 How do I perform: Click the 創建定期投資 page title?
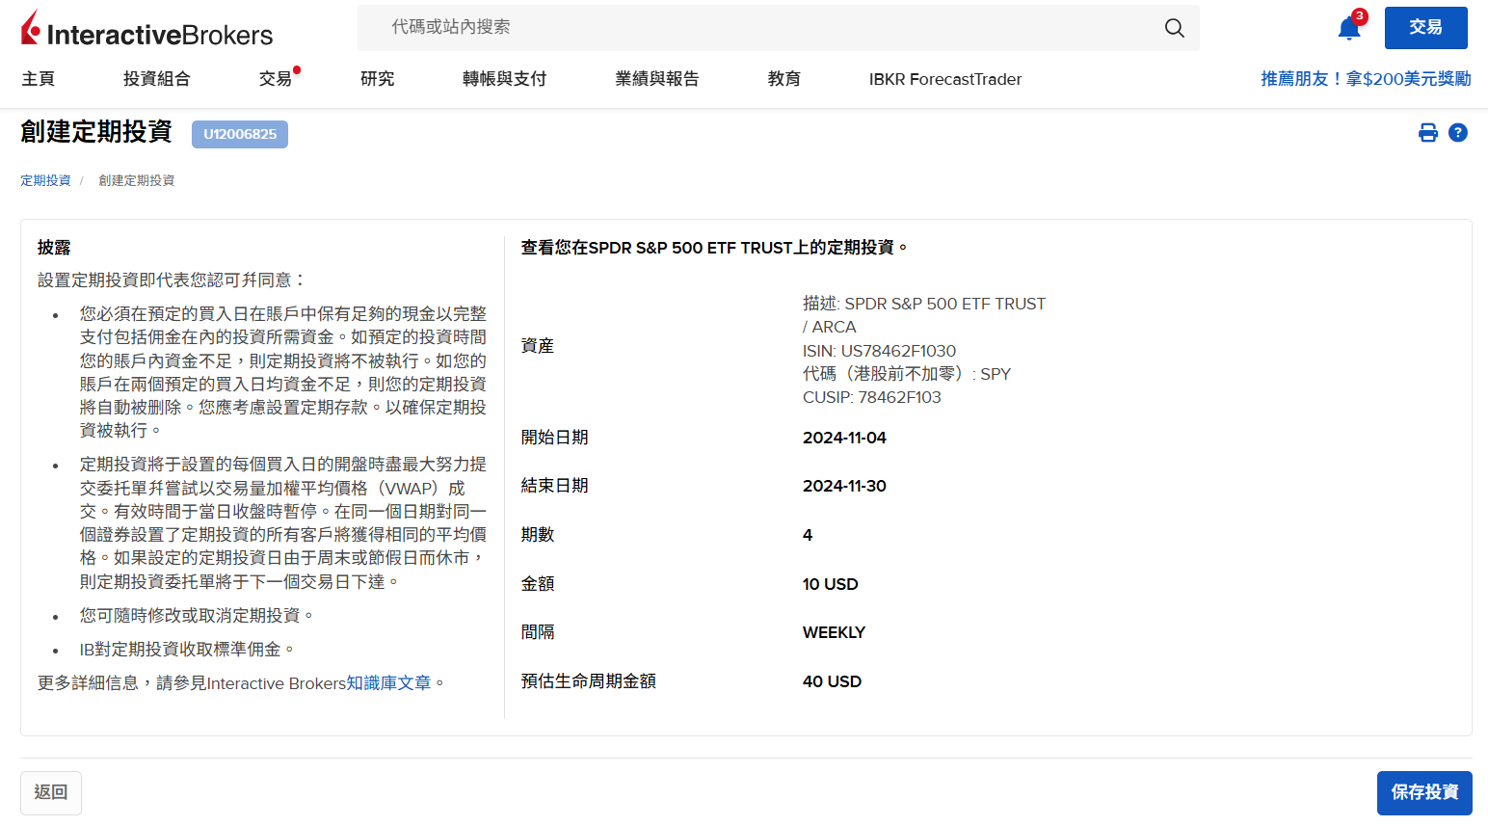pyautogui.click(x=96, y=132)
